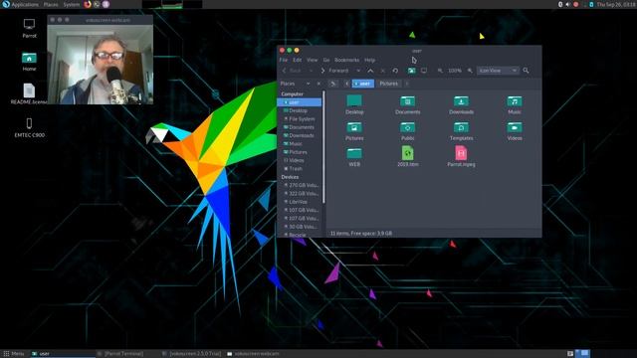
Task: Open the Applications menu in top panel
Action: (x=20, y=4)
